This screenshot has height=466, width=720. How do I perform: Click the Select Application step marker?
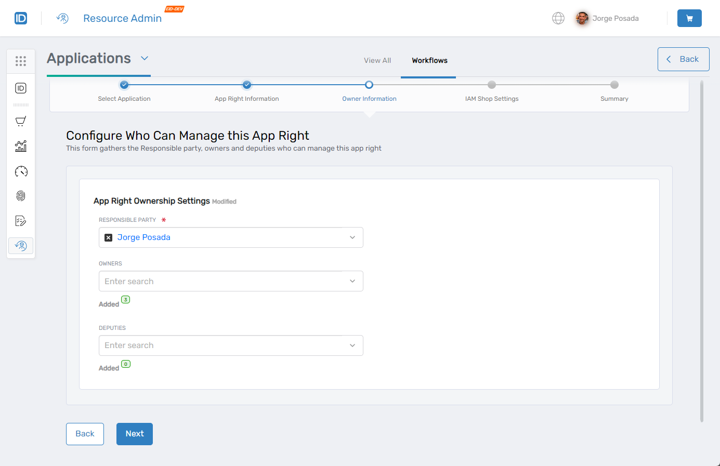pyautogui.click(x=124, y=84)
